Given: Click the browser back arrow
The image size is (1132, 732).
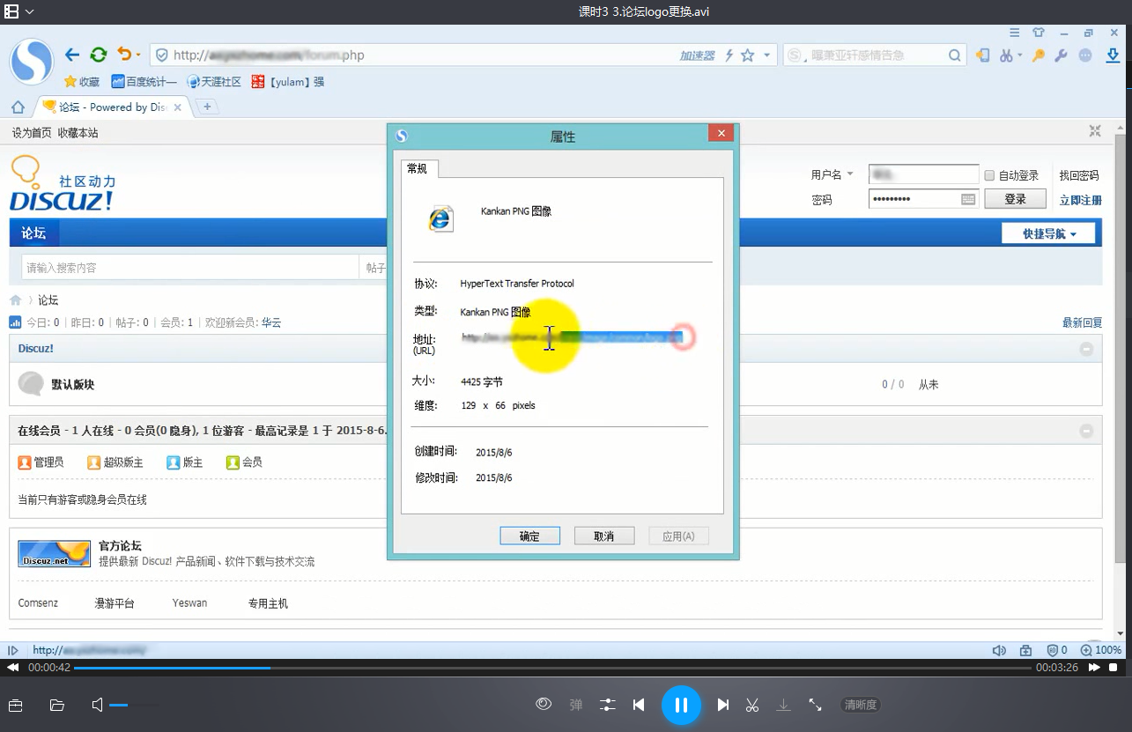Looking at the screenshot, I should point(72,55).
